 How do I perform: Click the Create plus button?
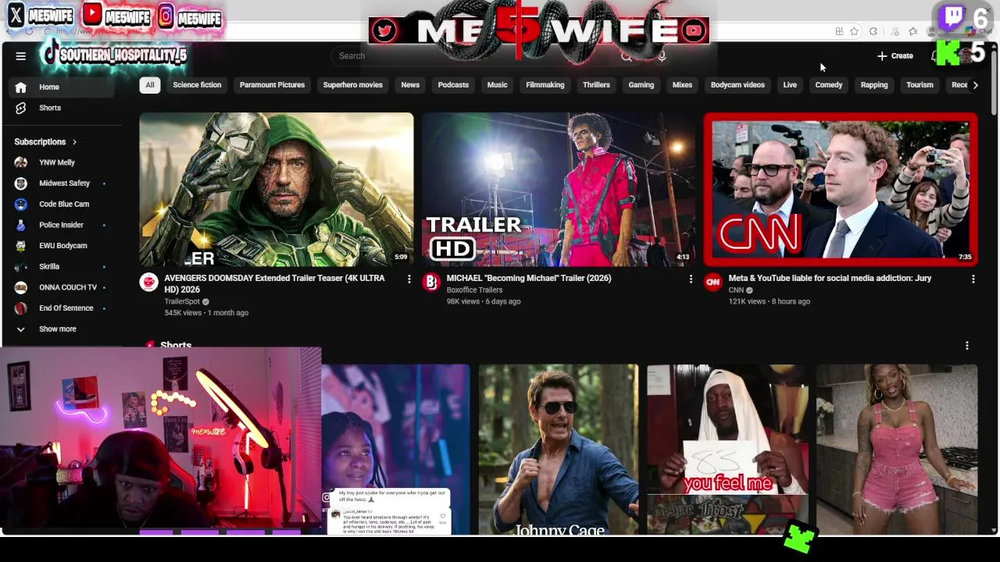point(895,56)
